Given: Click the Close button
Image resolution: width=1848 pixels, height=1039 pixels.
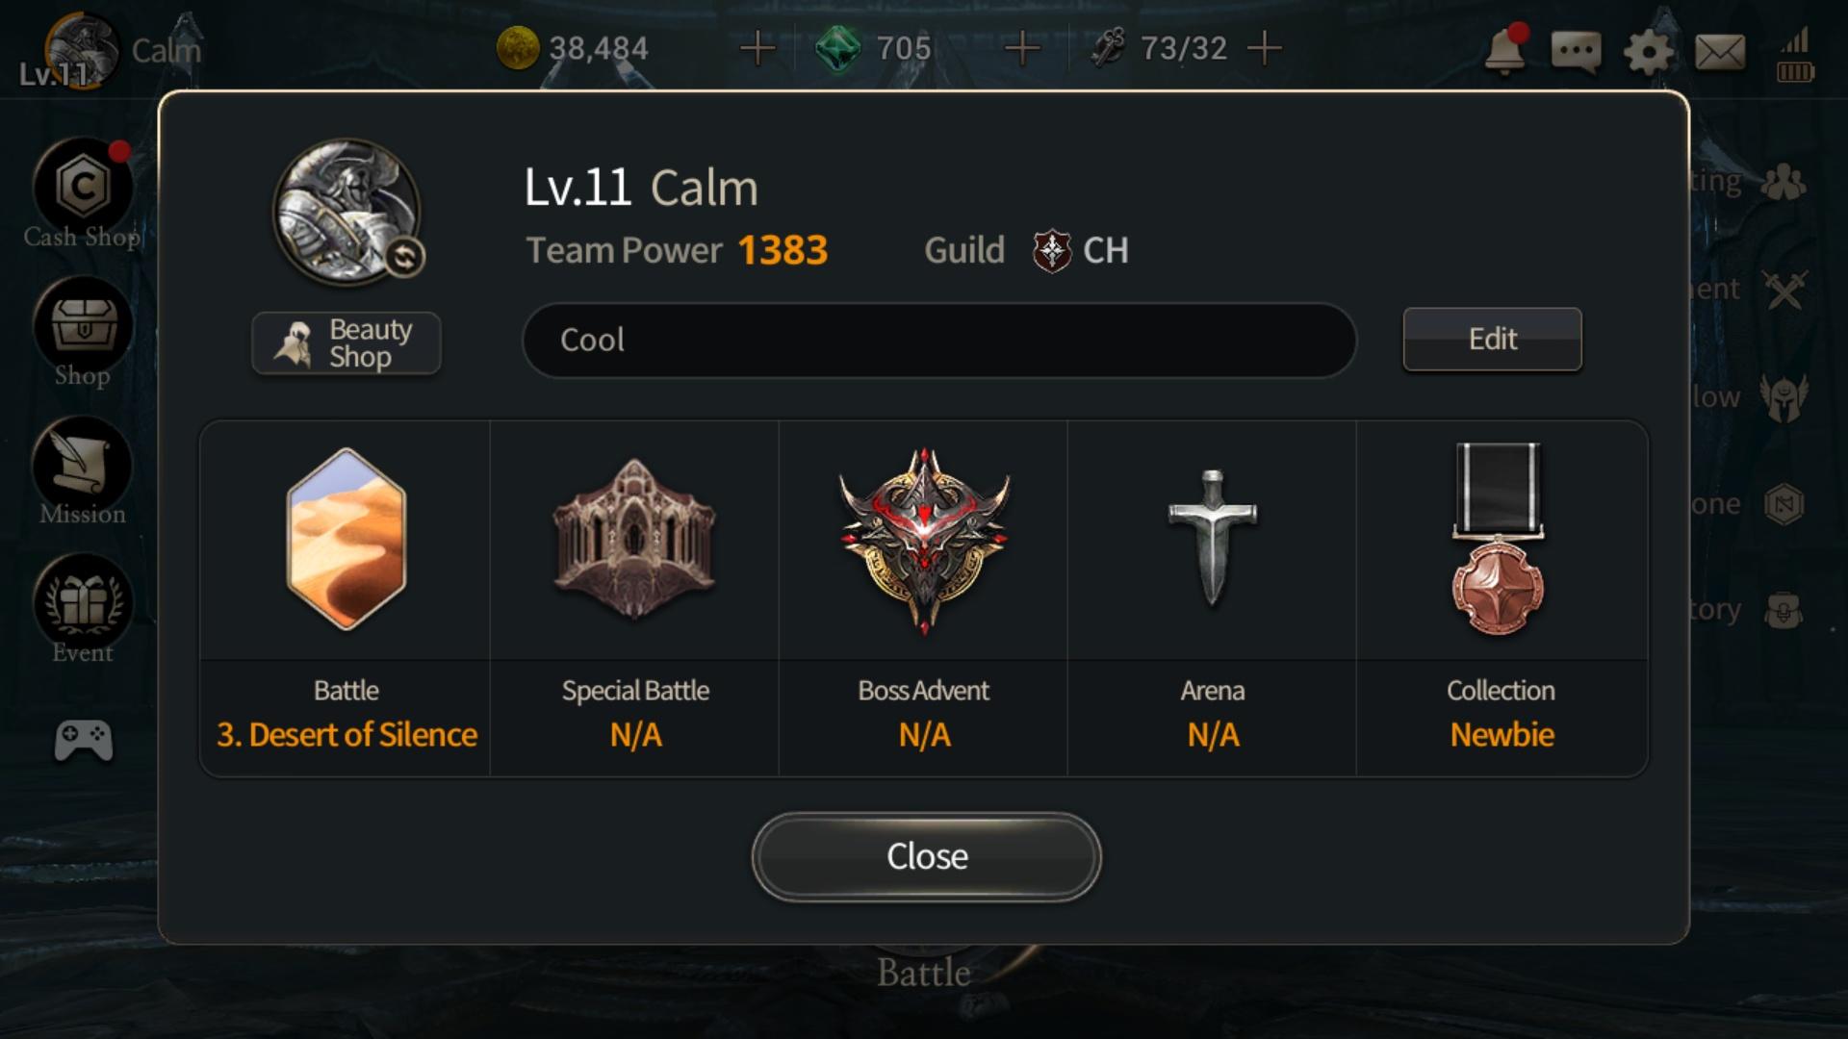Looking at the screenshot, I should pos(926,856).
